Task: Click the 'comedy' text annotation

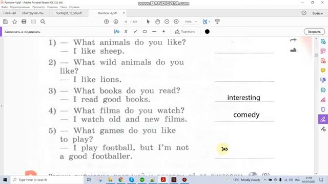Action: pyautogui.click(x=247, y=114)
